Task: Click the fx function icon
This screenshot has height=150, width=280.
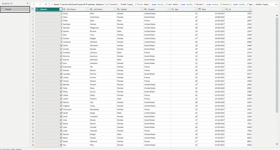Action: (46, 4)
